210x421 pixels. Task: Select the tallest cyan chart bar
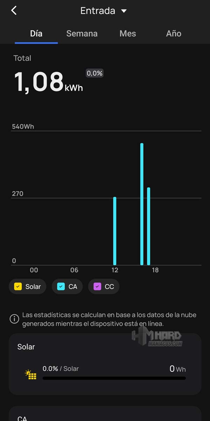click(x=142, y=204)
